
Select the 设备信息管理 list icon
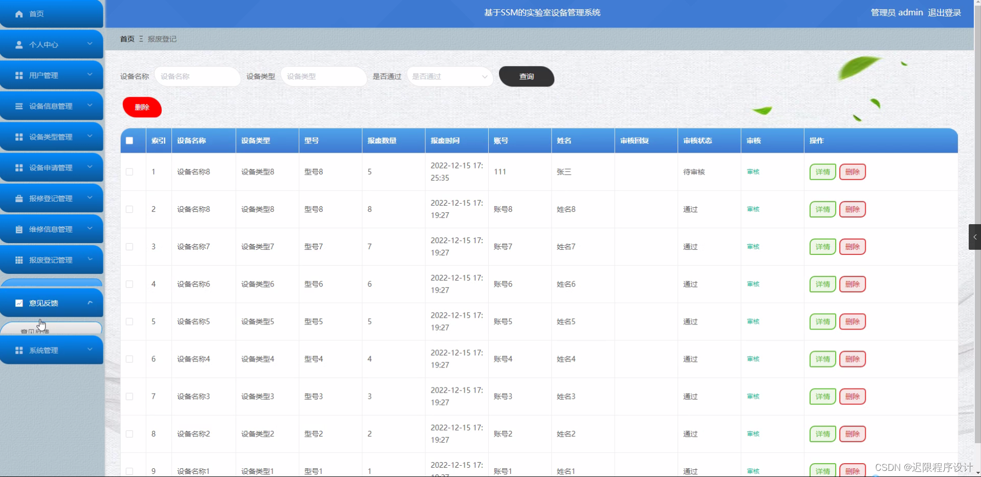click(x=18, y=106)
